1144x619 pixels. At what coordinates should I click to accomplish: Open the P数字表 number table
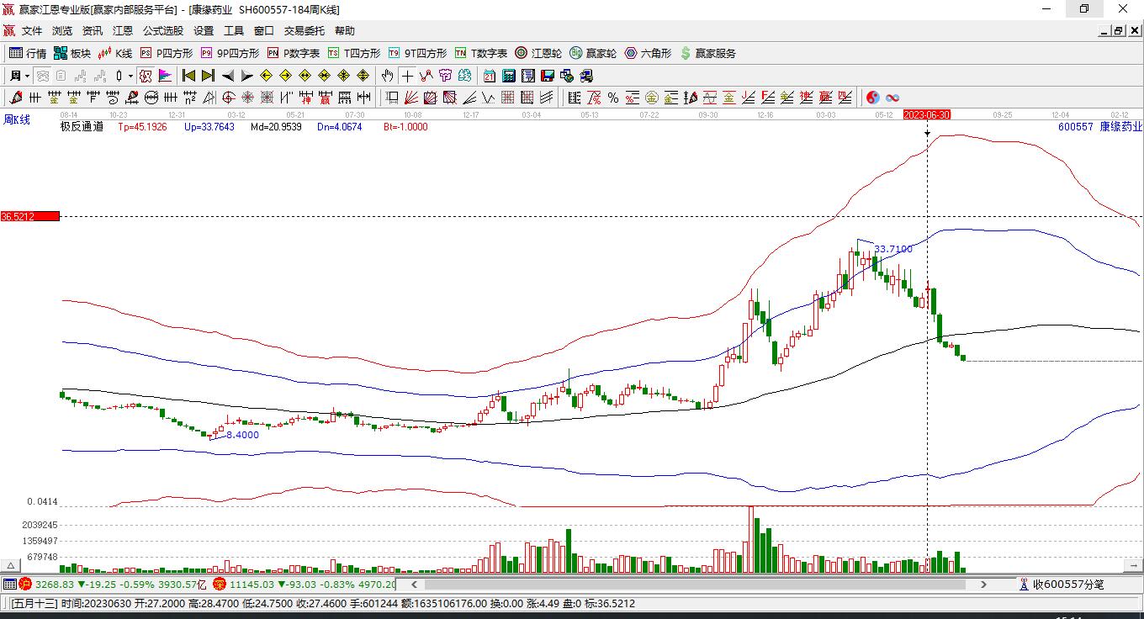294,53
